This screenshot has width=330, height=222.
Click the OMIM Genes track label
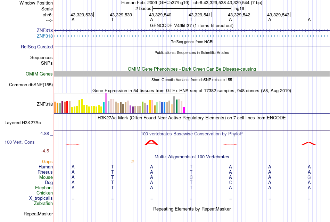pos(39,74)
